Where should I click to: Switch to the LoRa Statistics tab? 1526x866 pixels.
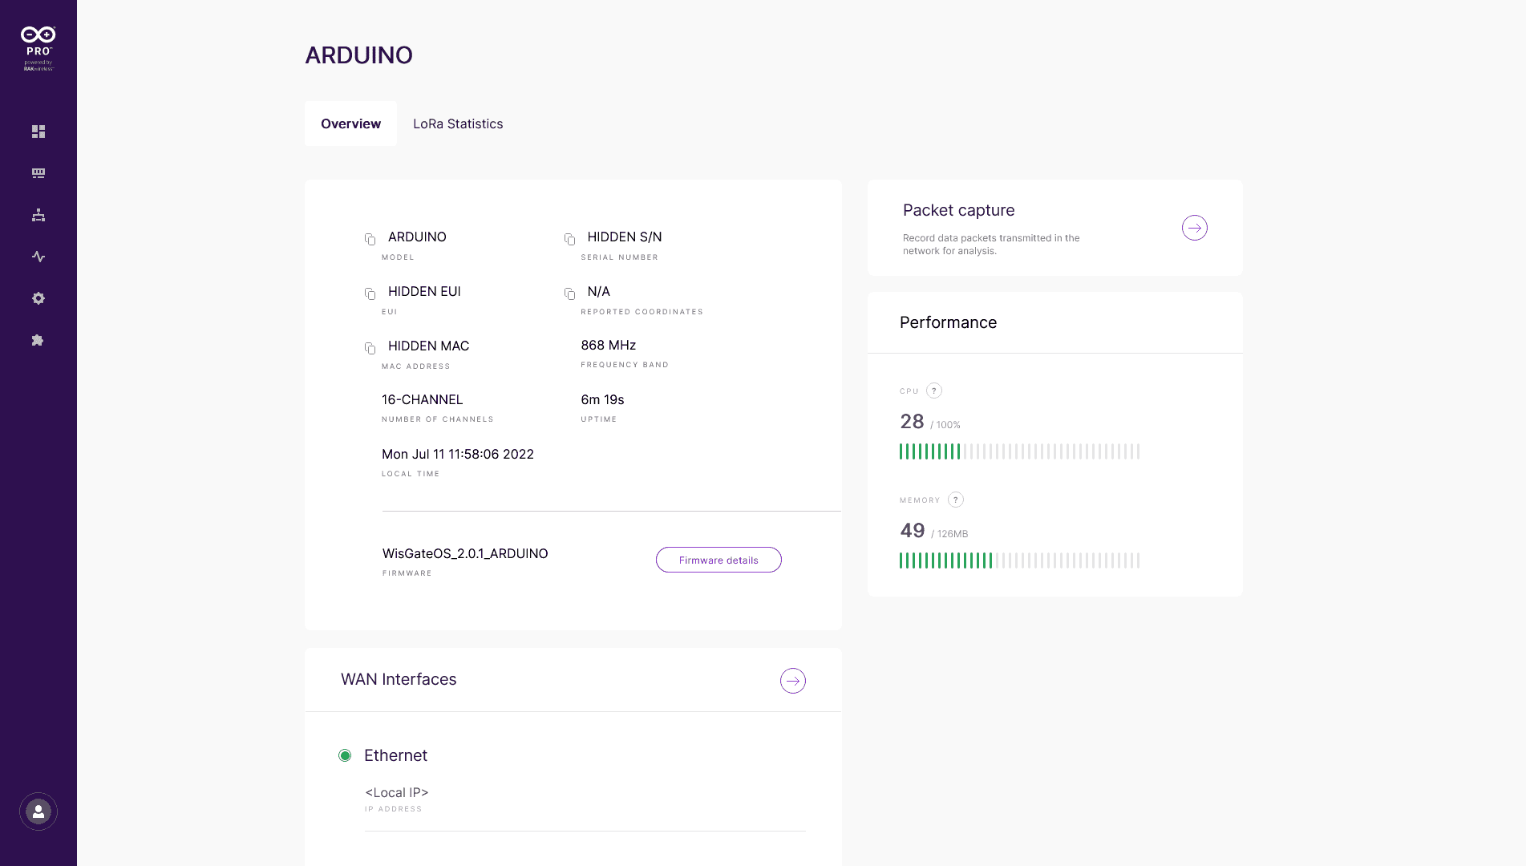point(458,123)
